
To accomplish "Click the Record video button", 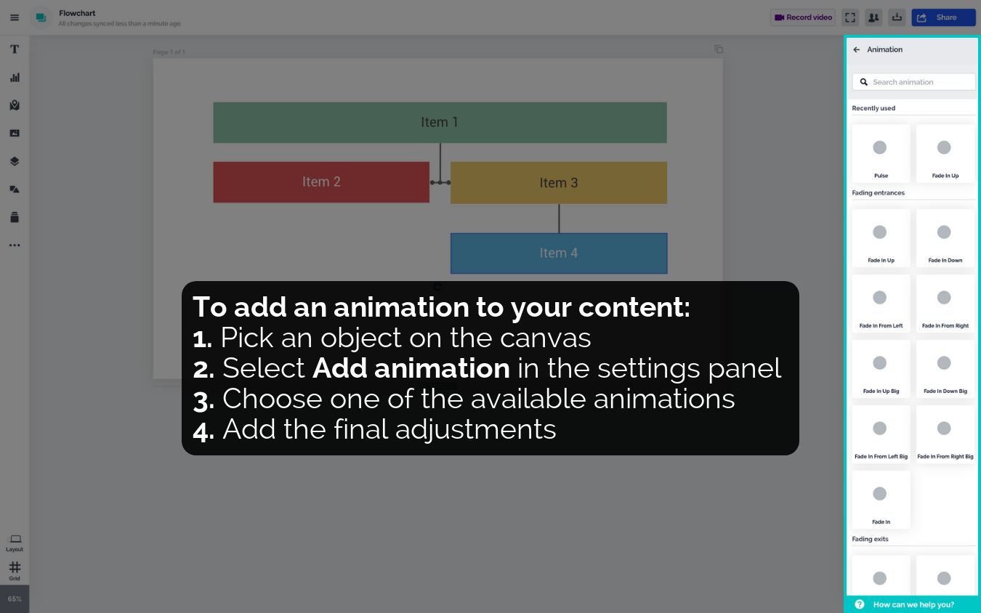I will (x=803, y=17).
